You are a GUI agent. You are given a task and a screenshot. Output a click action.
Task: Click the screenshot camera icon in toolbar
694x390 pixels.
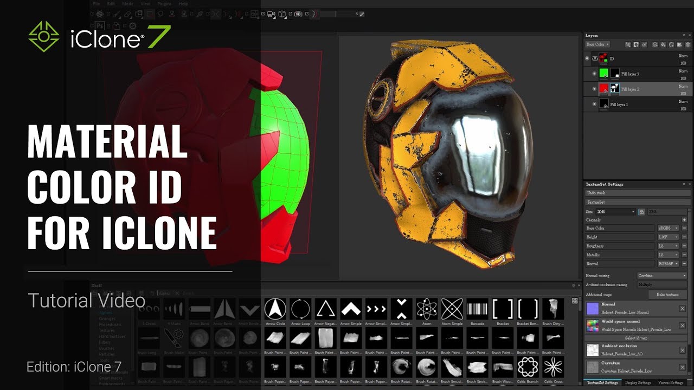click(298, 14)
